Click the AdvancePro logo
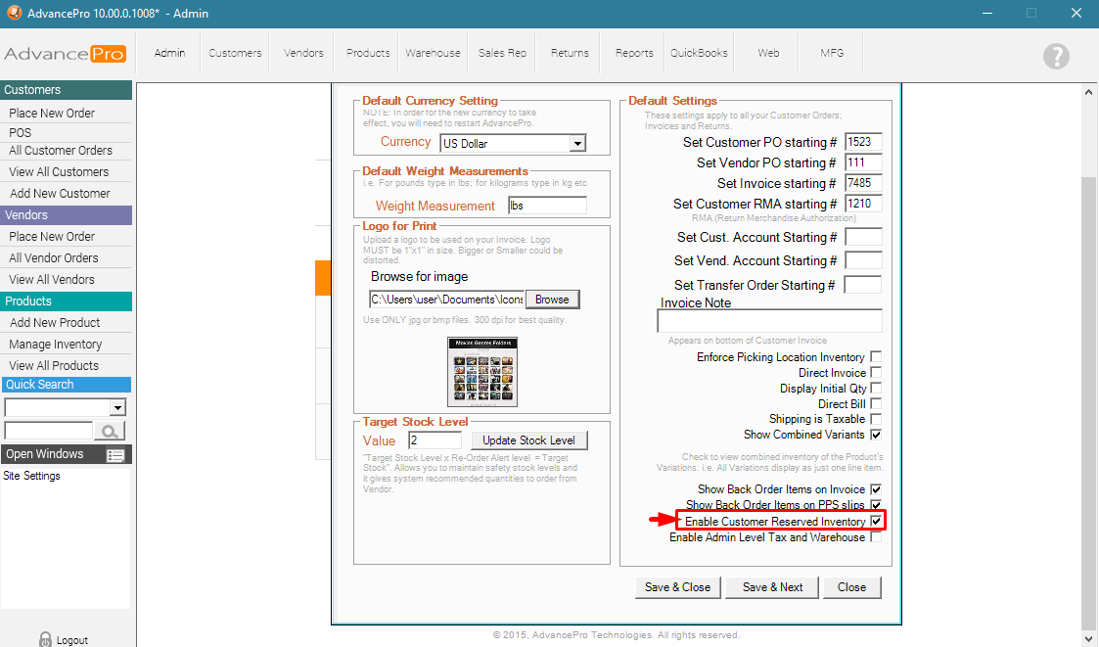1099x647 pixels. tap(65, 54)
